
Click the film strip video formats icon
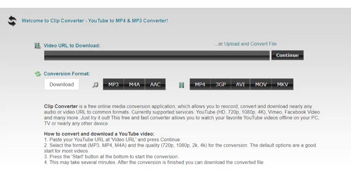(181, 85)
